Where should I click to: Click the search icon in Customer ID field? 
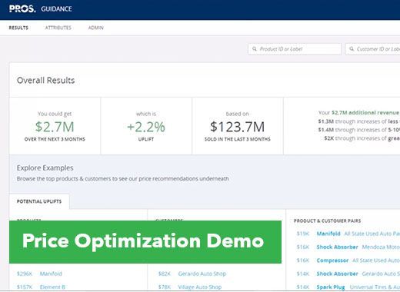[352, 48]
